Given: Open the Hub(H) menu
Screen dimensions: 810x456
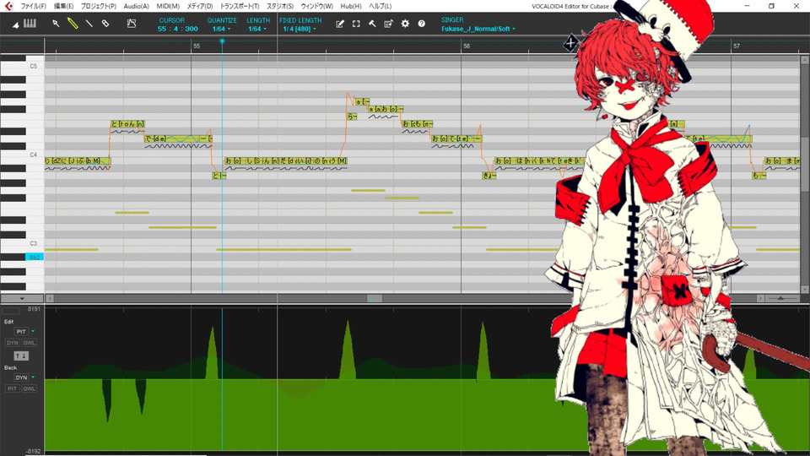Looking at the screenshot, I should (351, 6).
